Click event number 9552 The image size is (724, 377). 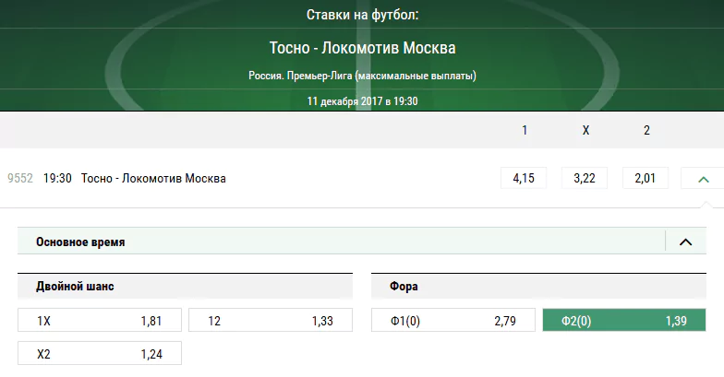20,179
